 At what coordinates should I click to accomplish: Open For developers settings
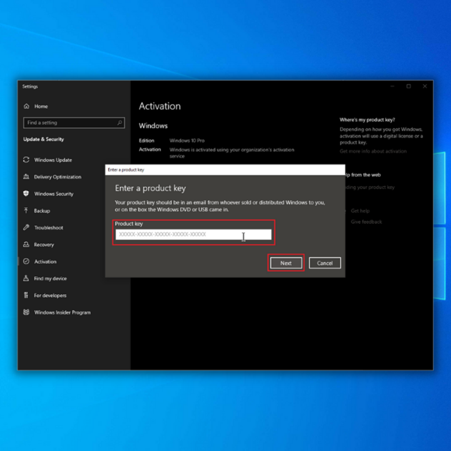pyautogui.click(x=50, y=296)
